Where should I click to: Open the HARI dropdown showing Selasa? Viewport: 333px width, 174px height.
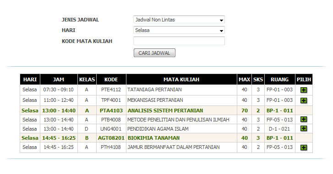pos(179,30)
